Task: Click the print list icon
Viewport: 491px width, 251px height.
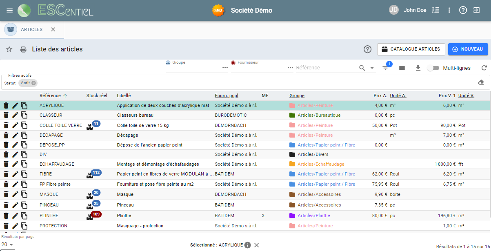Action: pyautogui.click(x=24, y=49)
